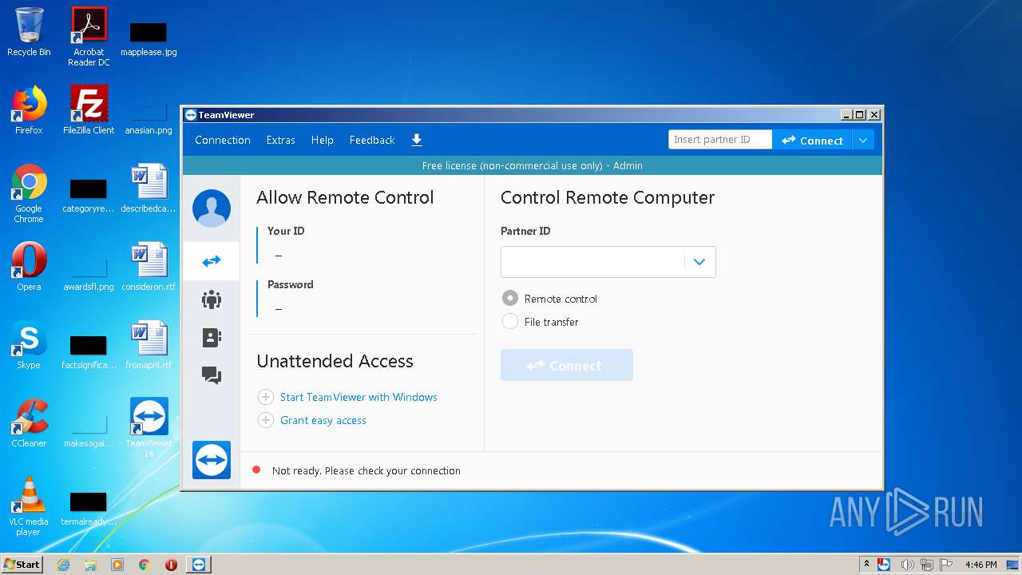The height and width of the screenshot is (575, 1022).
Task: Select consideron.rtf file on desktop
Action: tap(149, 267)
